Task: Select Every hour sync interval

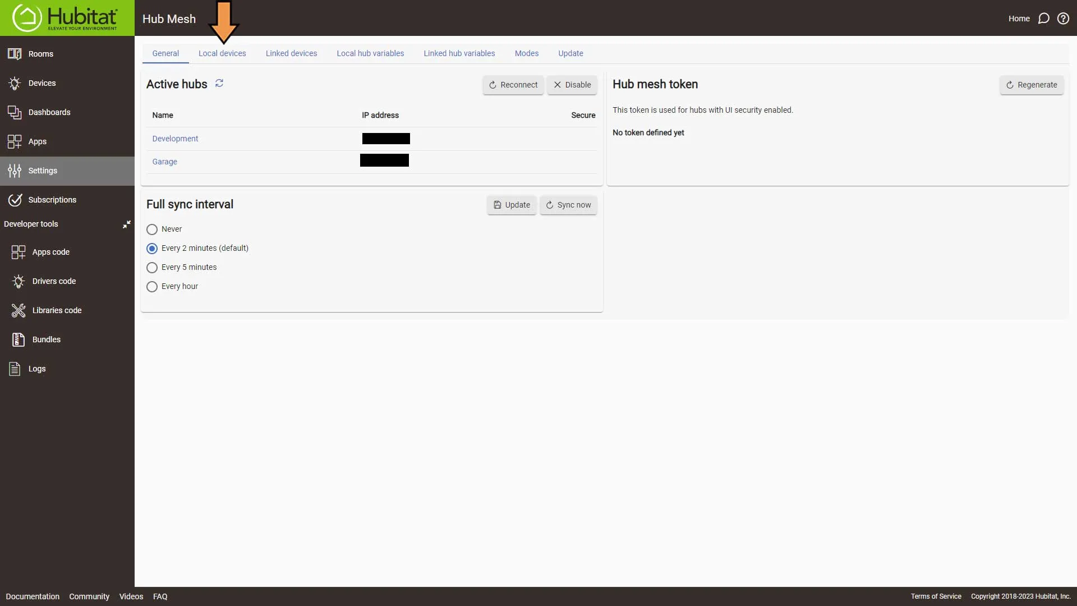Action: (151, 286)
